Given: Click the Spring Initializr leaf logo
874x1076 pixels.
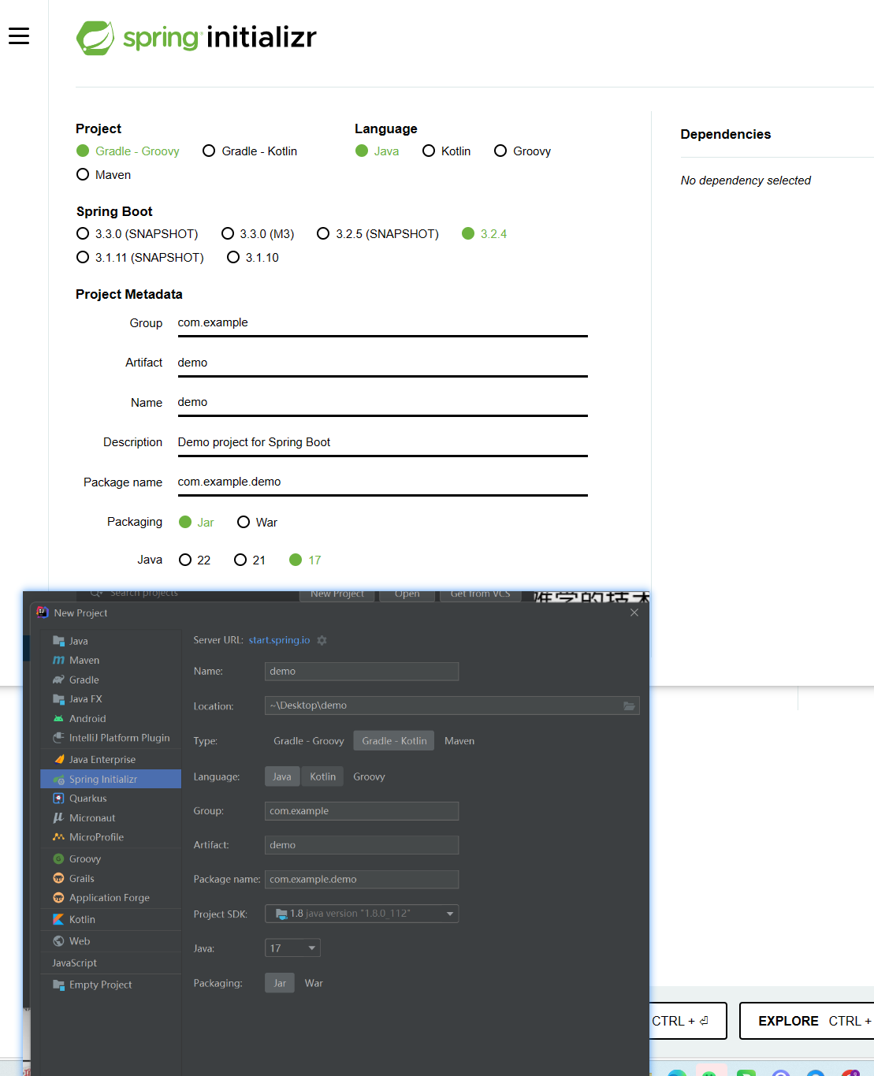Looking at the screenshot, I should (95, 38).
